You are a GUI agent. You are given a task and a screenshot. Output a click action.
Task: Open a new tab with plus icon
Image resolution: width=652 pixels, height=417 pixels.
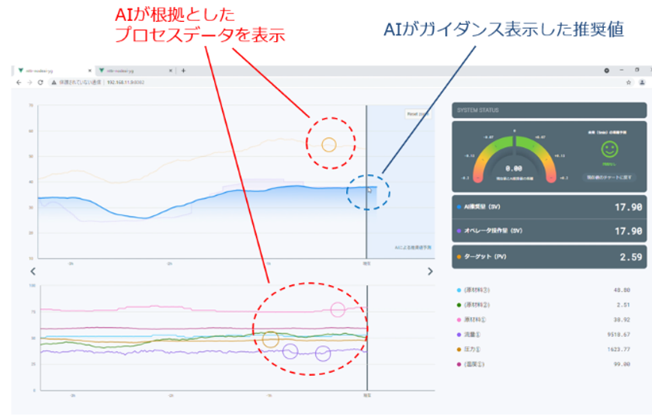(x=183, y=71)
